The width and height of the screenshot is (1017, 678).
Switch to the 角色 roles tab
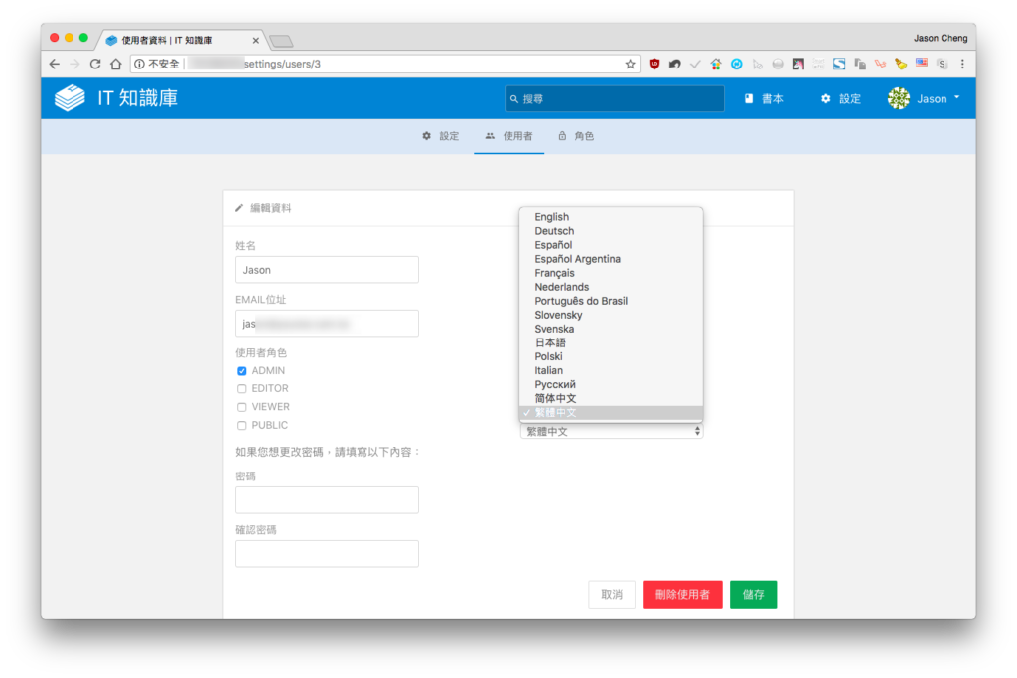(x=576, y=136)
